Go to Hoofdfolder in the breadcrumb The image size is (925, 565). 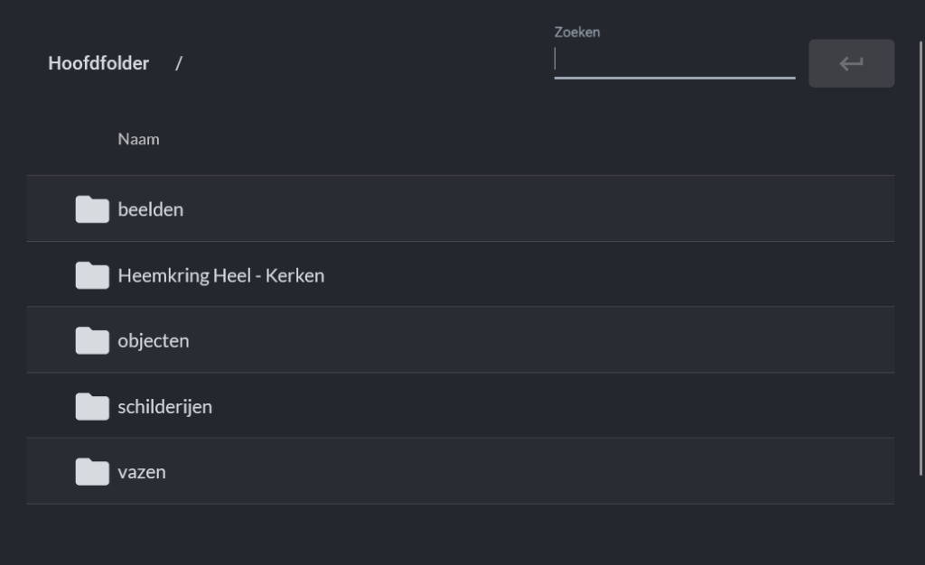pyautogui.click(x=98, y=63)
